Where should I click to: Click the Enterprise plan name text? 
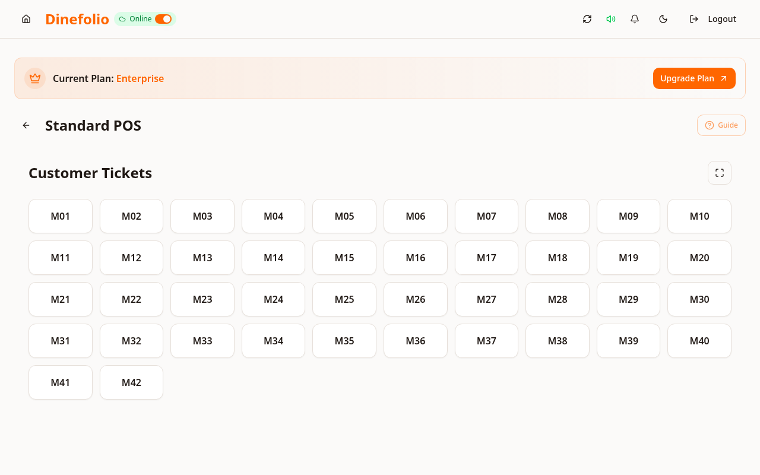(x=140, y=78)
